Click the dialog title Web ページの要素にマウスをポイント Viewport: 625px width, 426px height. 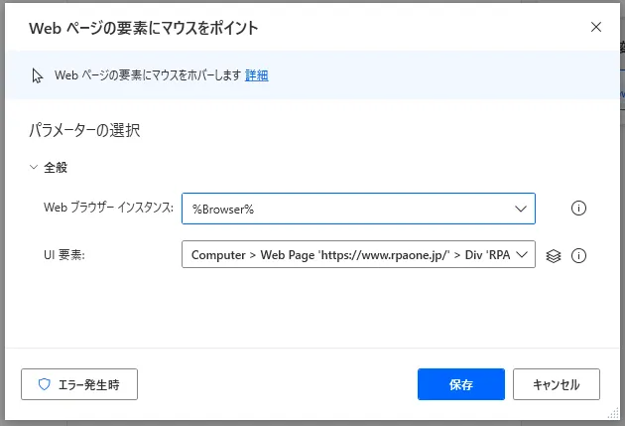point(144,28)
